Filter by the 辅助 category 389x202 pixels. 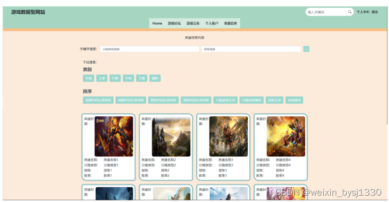[155, 78]
